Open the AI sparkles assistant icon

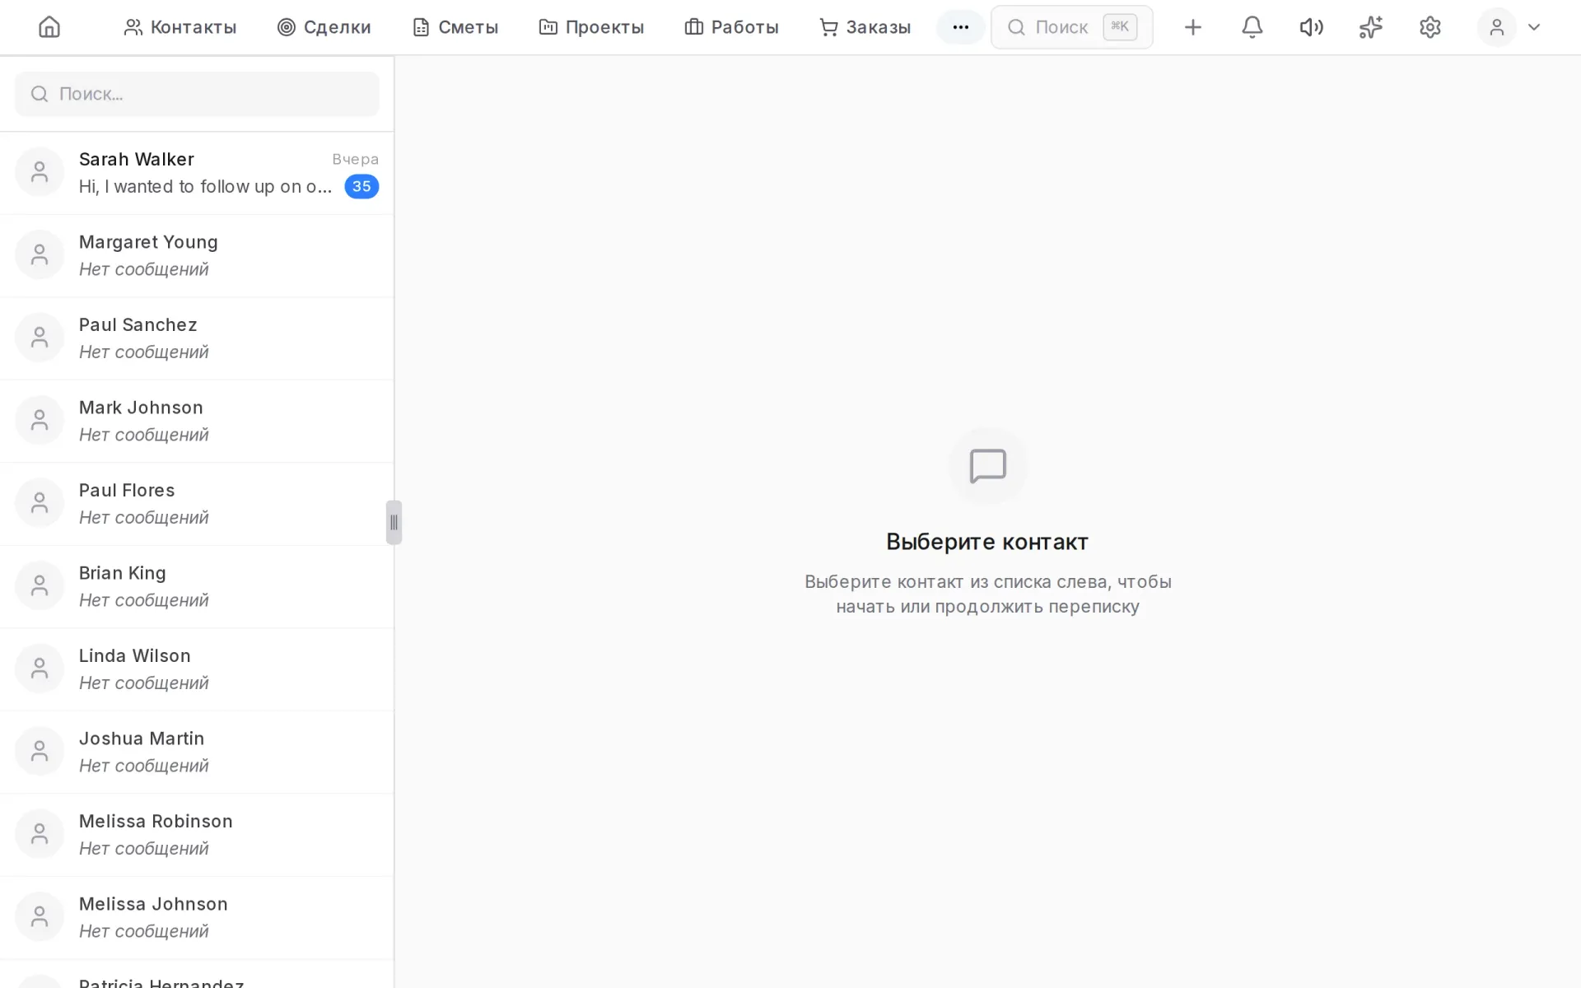click(1370, 27)
